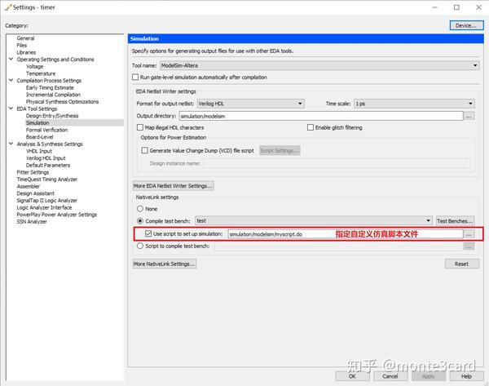This screenshot has width=489, height=386.
Task: Select SignalTap II Logic Analyzer category
Action: pos(46,201)
